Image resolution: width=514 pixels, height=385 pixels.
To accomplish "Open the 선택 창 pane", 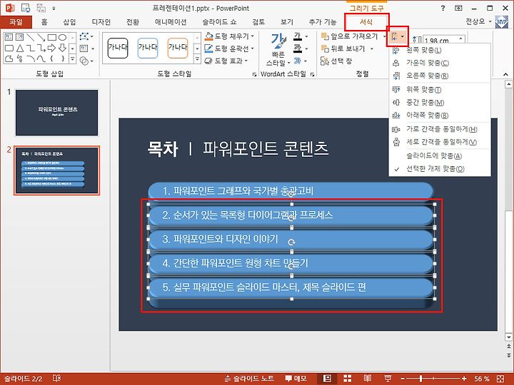I will point(336,61).
